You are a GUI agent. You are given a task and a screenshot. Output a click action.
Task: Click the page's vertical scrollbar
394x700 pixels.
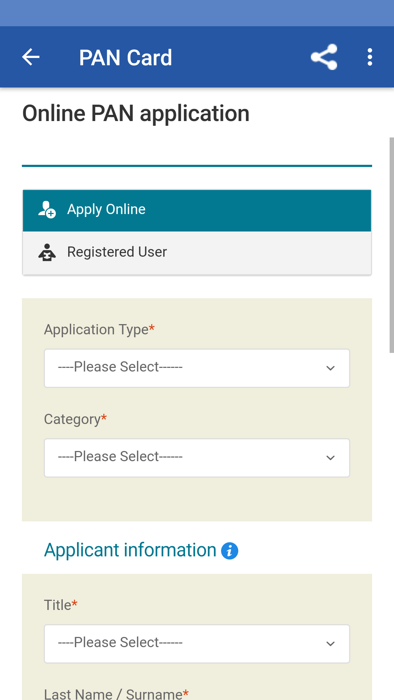pyautogui.click(x=391, y=245)
